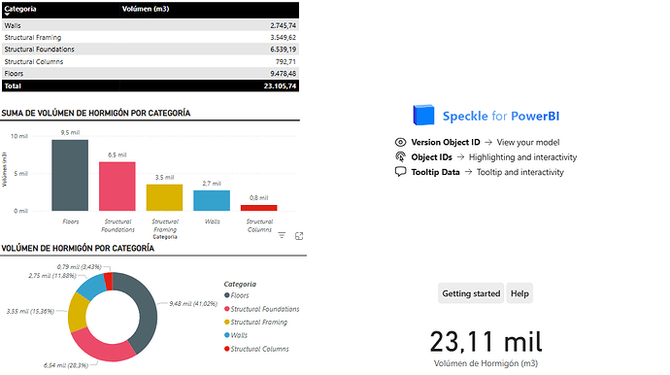
Task: Open the bar chart filter icon
Action: pos(282,236)
